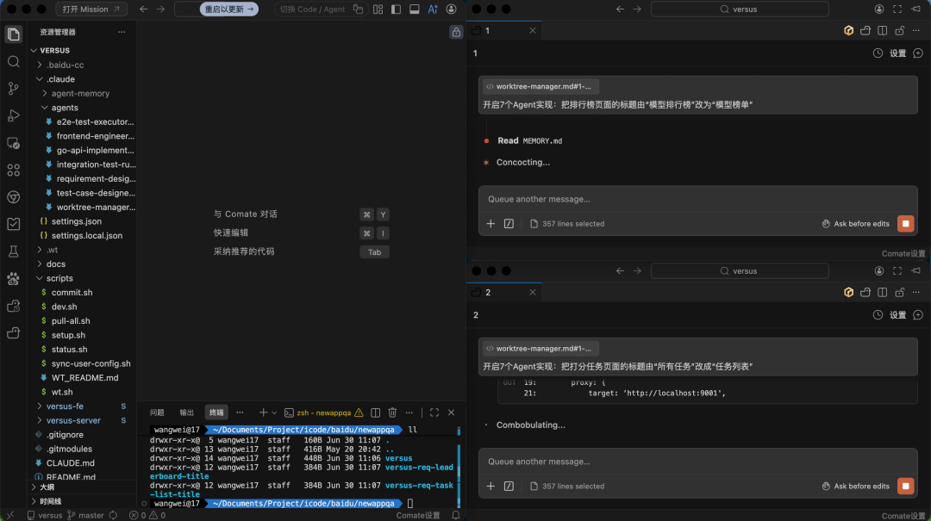Attach a file via plus icon in session 1
This screenshot has height=521, width=931.
click(490, 224)
